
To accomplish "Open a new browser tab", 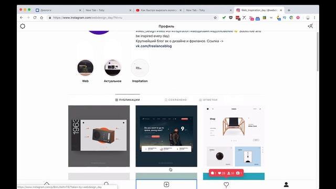I will 289,10.
